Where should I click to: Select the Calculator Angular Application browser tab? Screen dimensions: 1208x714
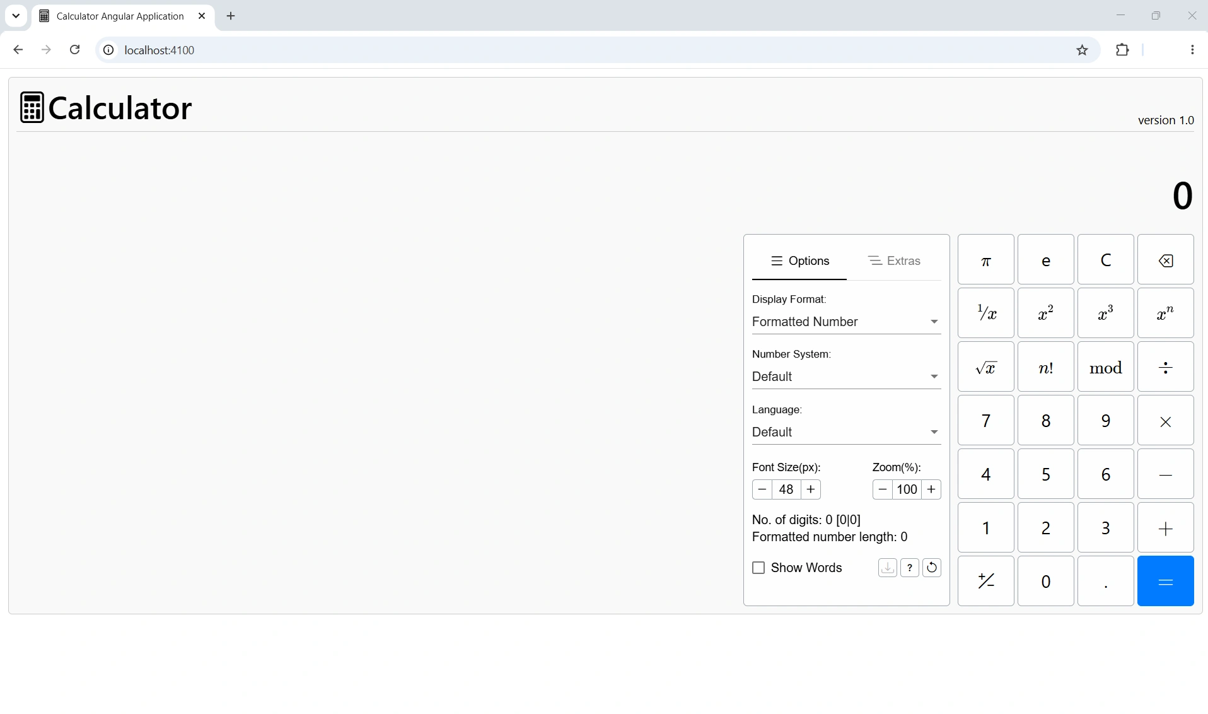coord(123,16)
